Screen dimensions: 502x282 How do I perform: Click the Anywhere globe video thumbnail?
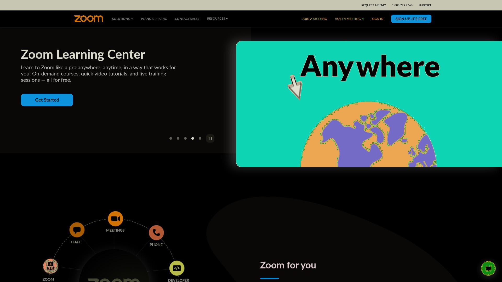pos(369,104)
